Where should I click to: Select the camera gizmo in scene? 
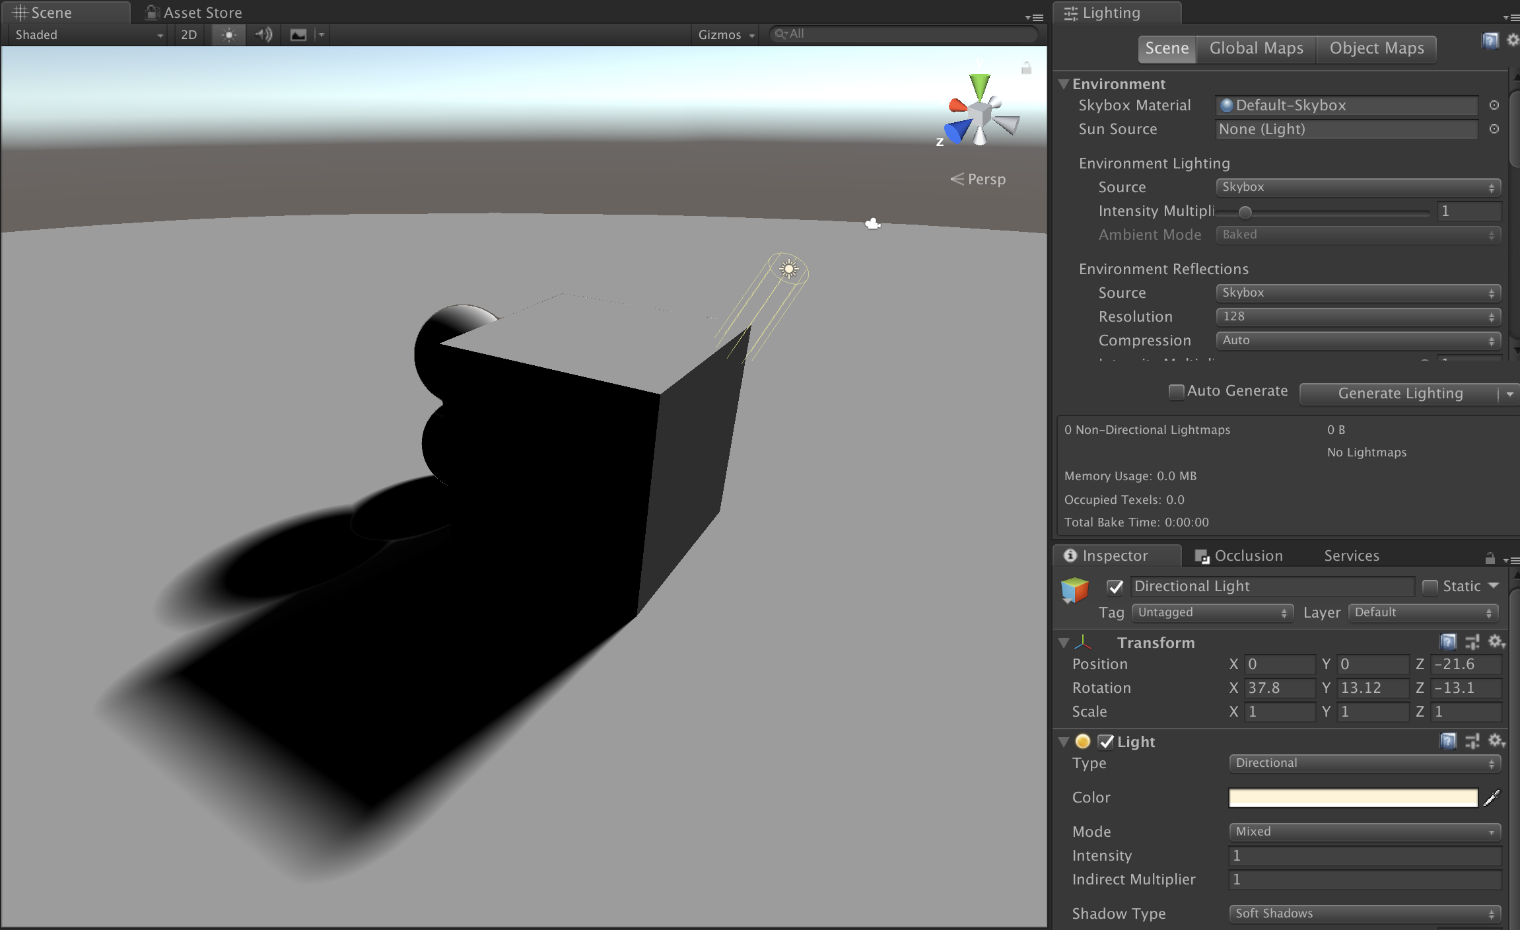[873, 224]
